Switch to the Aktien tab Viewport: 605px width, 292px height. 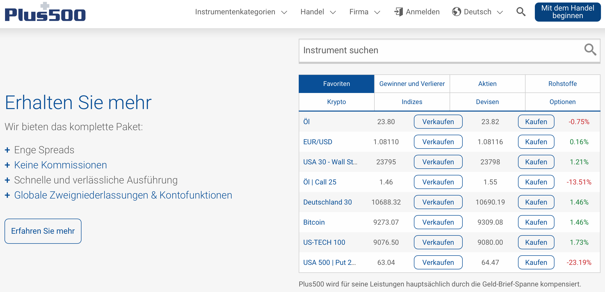click(x=487, y=84)
